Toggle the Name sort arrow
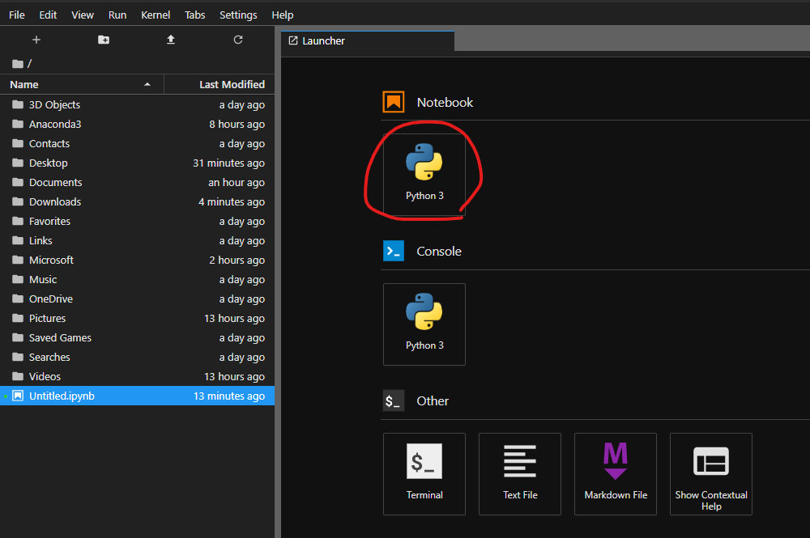Viewport: 810px width, 538px height. click(x=147, y=85)
